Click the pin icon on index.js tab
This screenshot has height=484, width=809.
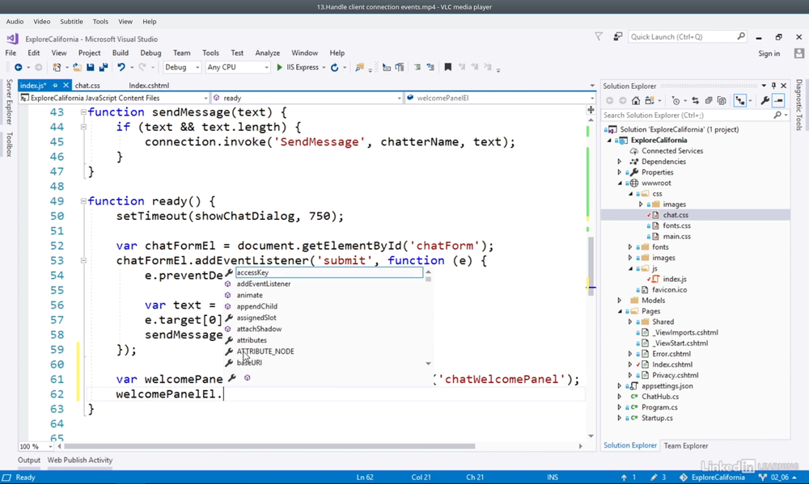pyautogui.click(x=55, y=86)
